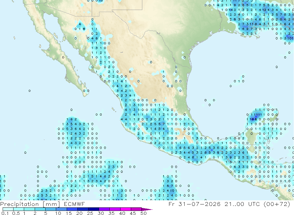
Task: Click legend value '25'
Action: (90, 213)
